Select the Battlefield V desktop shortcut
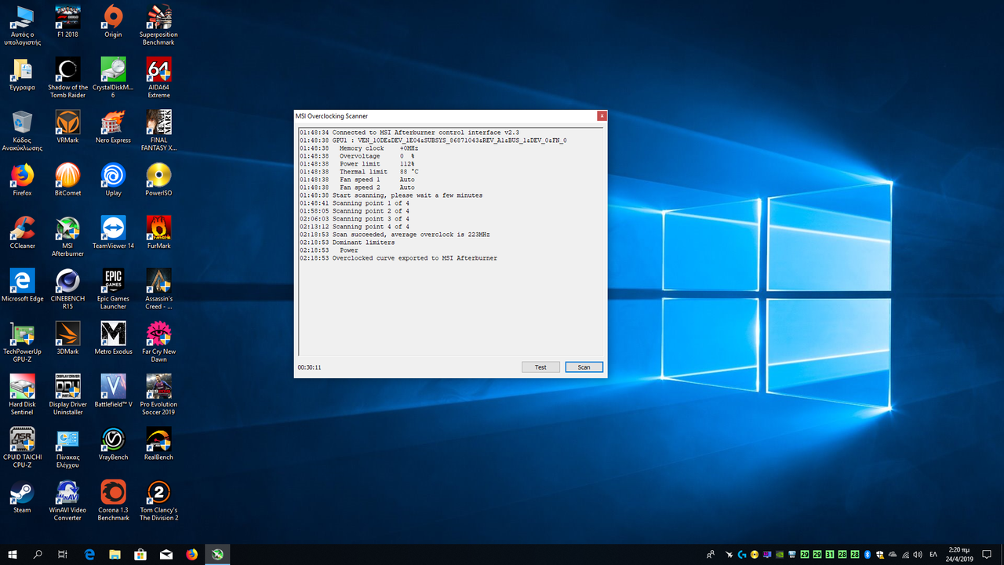This screenshot has height=565, width=1004. (113, 391)
